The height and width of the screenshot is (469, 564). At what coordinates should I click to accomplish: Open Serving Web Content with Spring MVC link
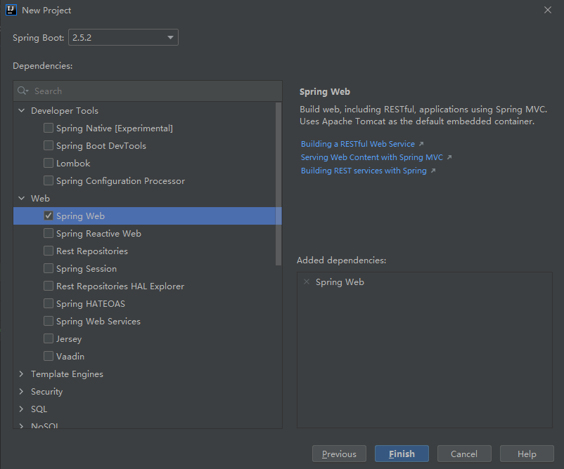(x=372, y=157)
